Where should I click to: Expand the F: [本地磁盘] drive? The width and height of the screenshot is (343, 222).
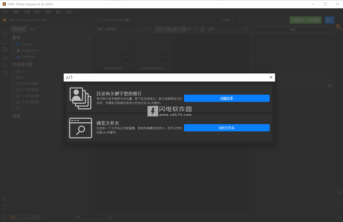point(13,90)
